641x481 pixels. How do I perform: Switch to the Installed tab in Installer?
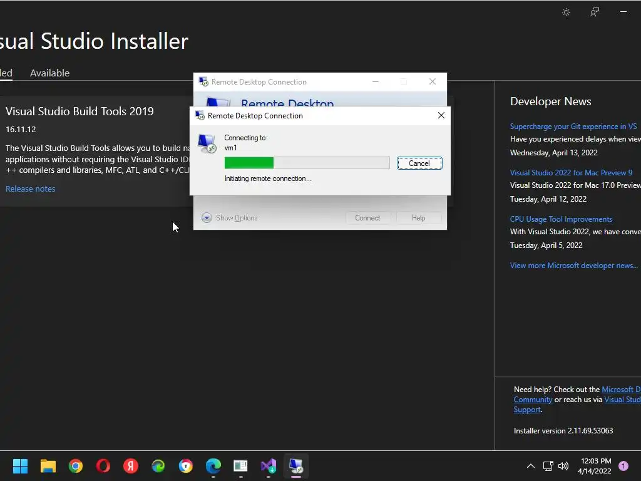click(x=6, y=73)
